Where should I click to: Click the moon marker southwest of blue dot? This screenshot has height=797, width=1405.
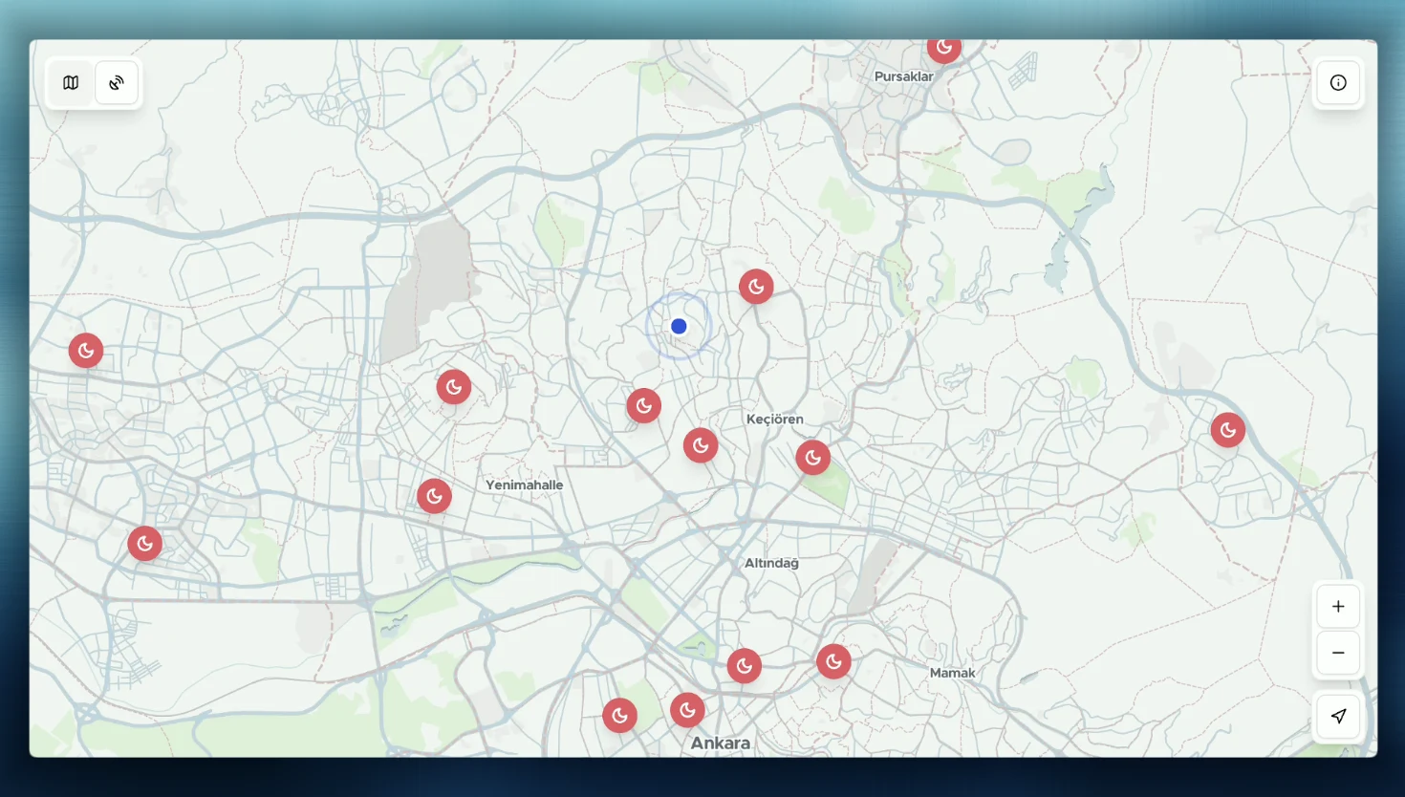point(644,406)
